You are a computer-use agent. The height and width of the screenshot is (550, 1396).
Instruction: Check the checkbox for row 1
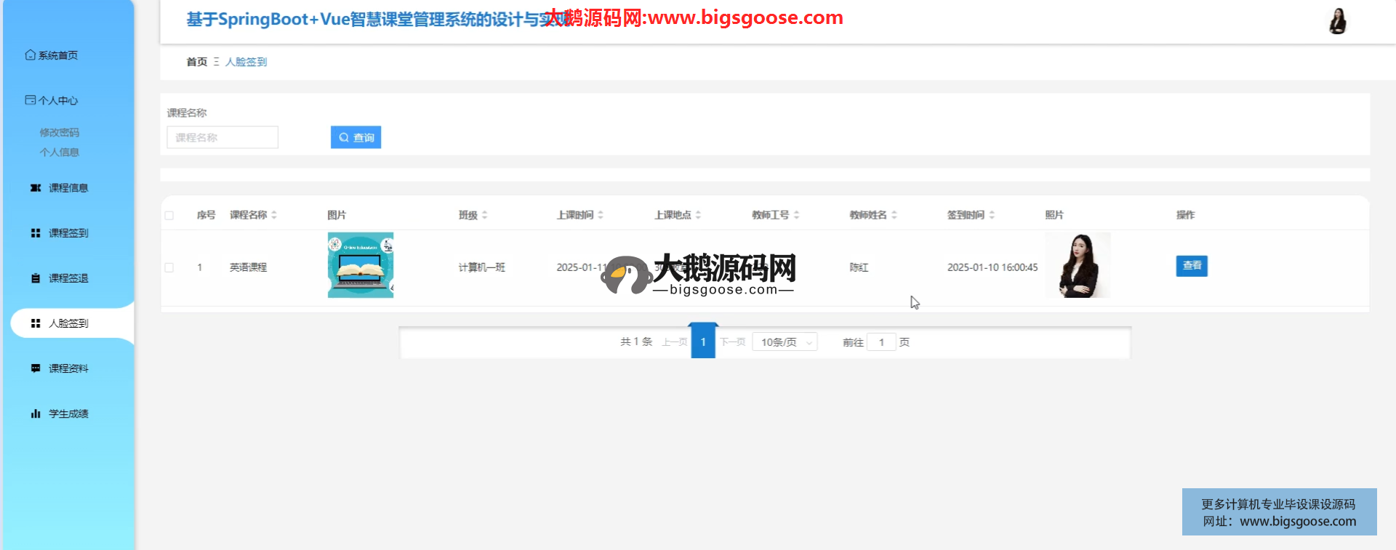(169, 267)
